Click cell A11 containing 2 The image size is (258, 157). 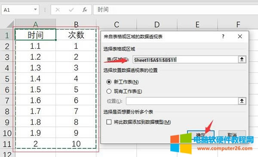coord(36,144)
